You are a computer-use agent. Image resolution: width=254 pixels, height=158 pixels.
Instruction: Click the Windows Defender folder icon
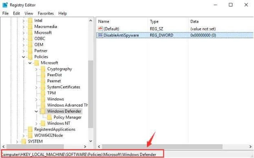pos(43,111)
